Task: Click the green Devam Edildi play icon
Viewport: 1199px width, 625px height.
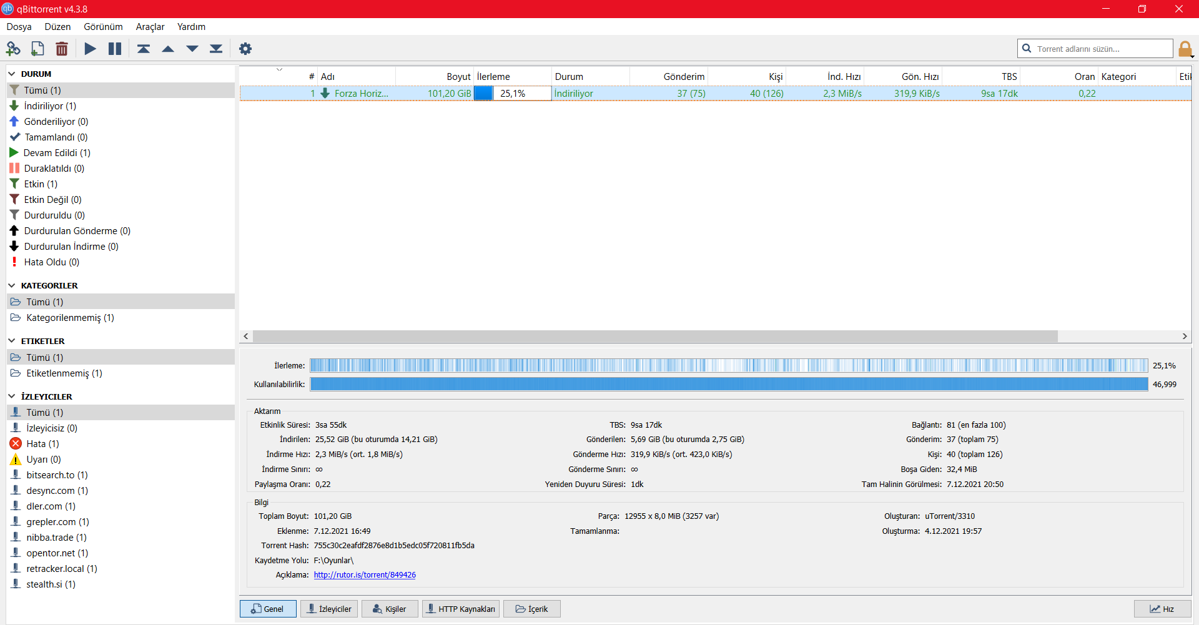Action: click(x=14, y=152)
